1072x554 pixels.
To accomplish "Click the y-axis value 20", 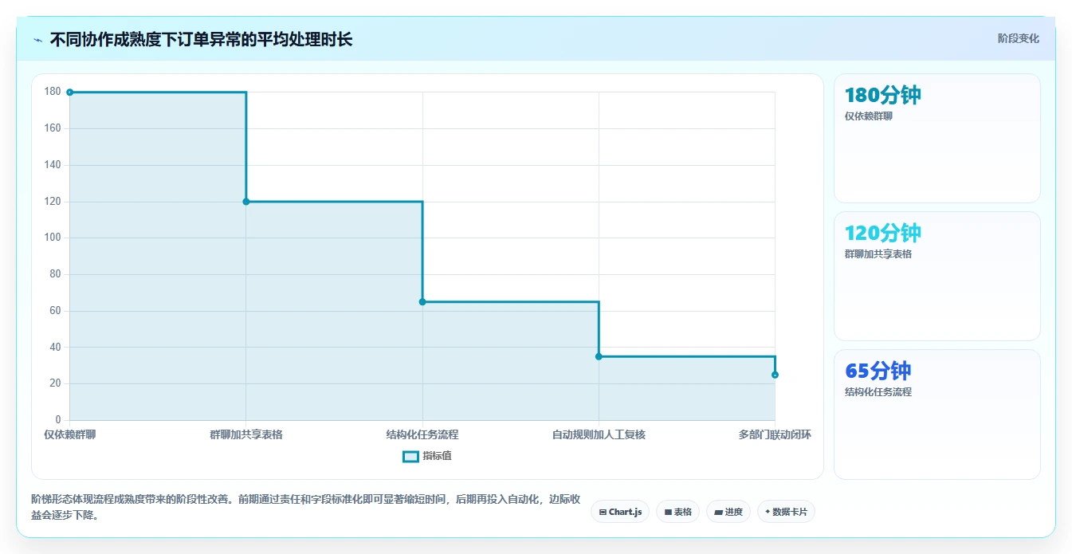I will coord(55,383).
